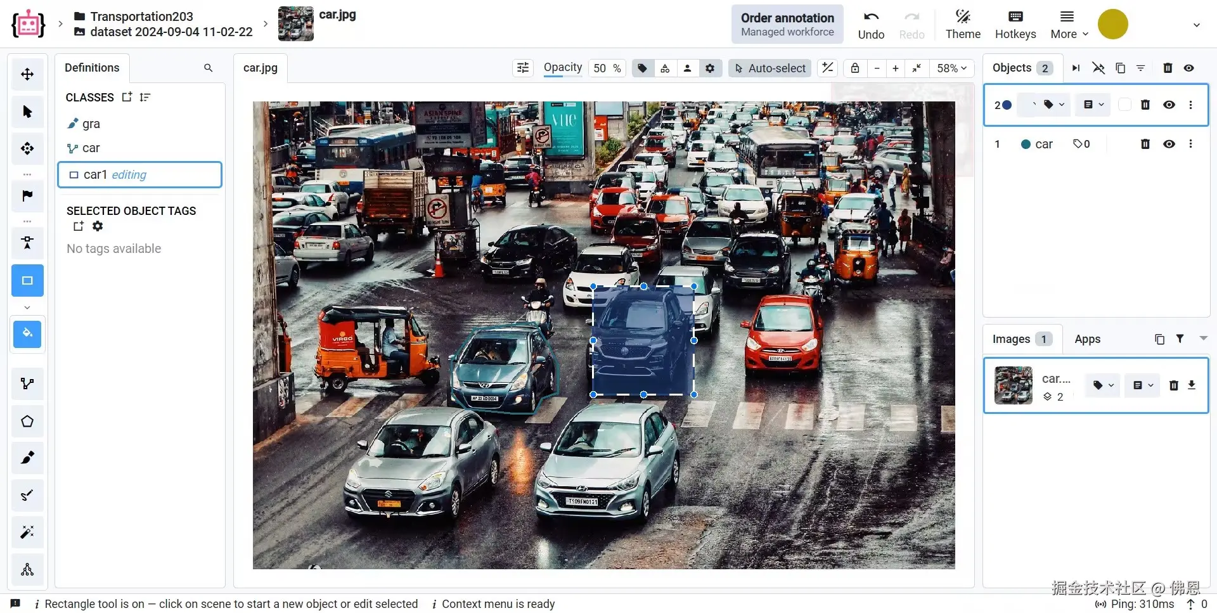
Task: Switch to the Apps tab
Action: coord(1087,339)
